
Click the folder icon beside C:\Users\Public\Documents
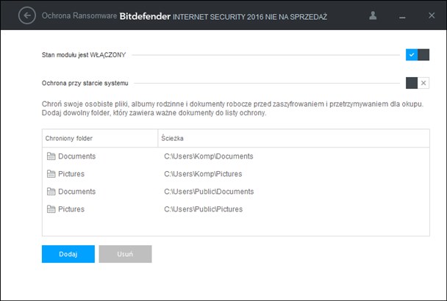pos(51,192)
